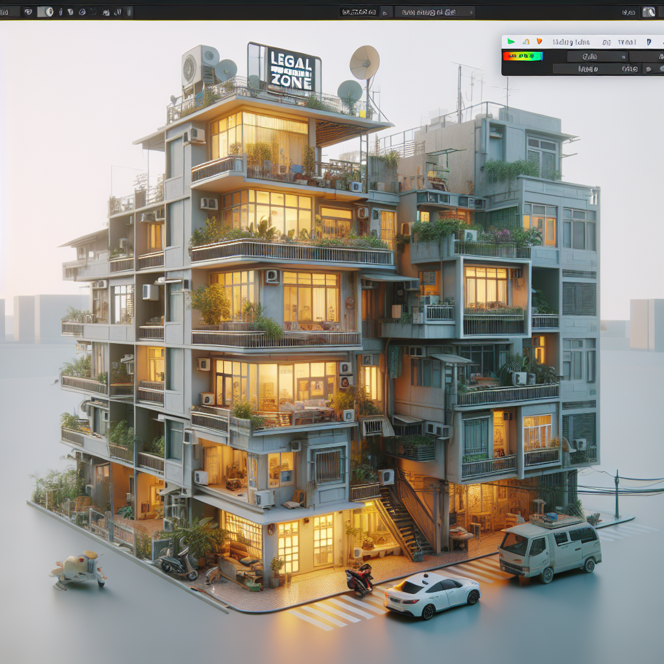Click the rainbow gradient color bar
Viewport: 664px width, 664px height.
coord(522,56)
